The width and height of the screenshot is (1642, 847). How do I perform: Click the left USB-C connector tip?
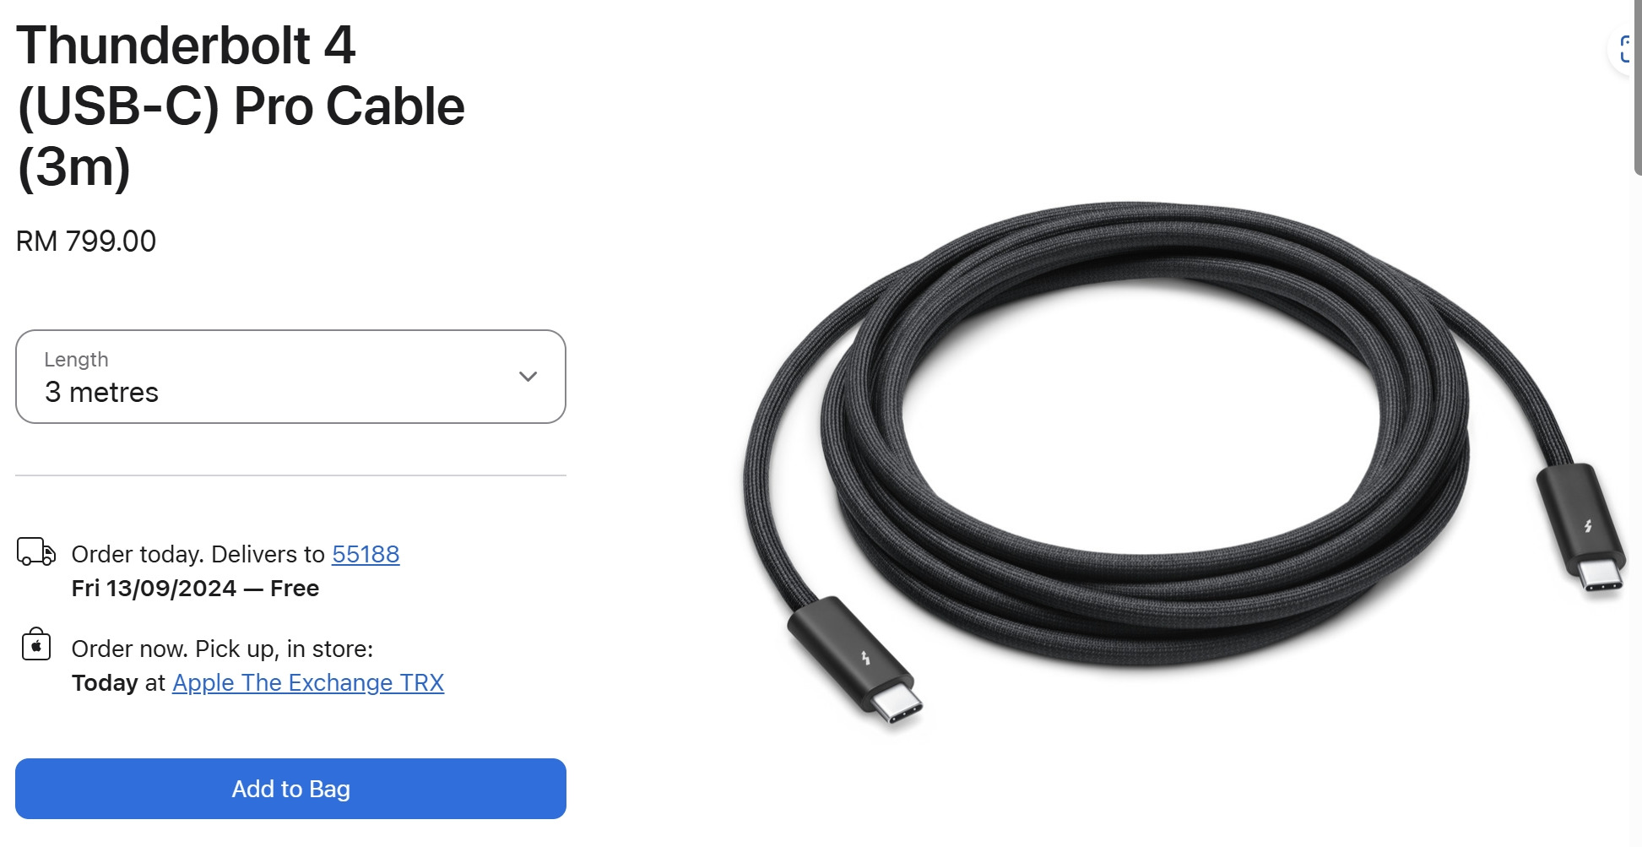896,707
